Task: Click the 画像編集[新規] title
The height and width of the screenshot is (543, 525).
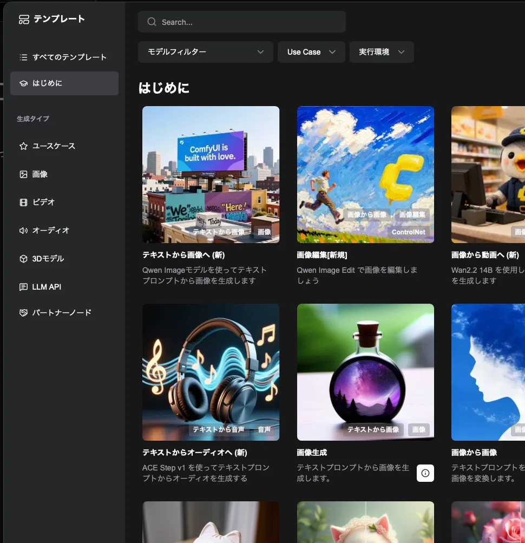Action: pyautogui.click(x=322, y=255)
